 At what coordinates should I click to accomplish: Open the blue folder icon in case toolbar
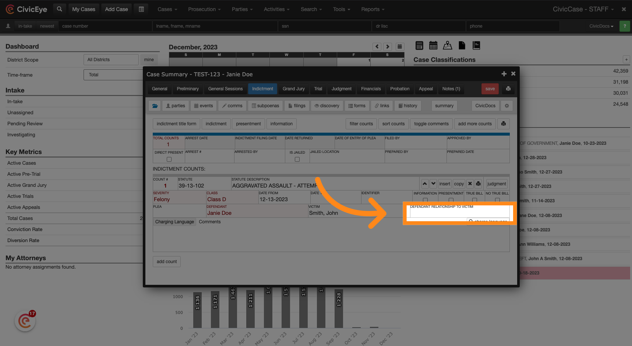[x=155, y=106]
